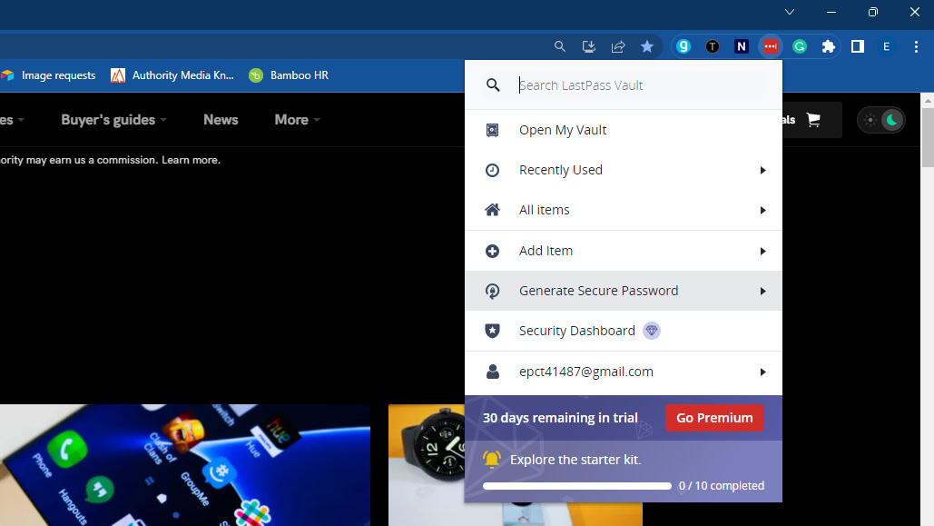934x526 pixels.
Task: Open the News page link
Action: click(x=221, y=120)
